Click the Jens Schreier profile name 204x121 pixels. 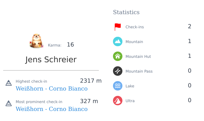(x=51, y=60)
